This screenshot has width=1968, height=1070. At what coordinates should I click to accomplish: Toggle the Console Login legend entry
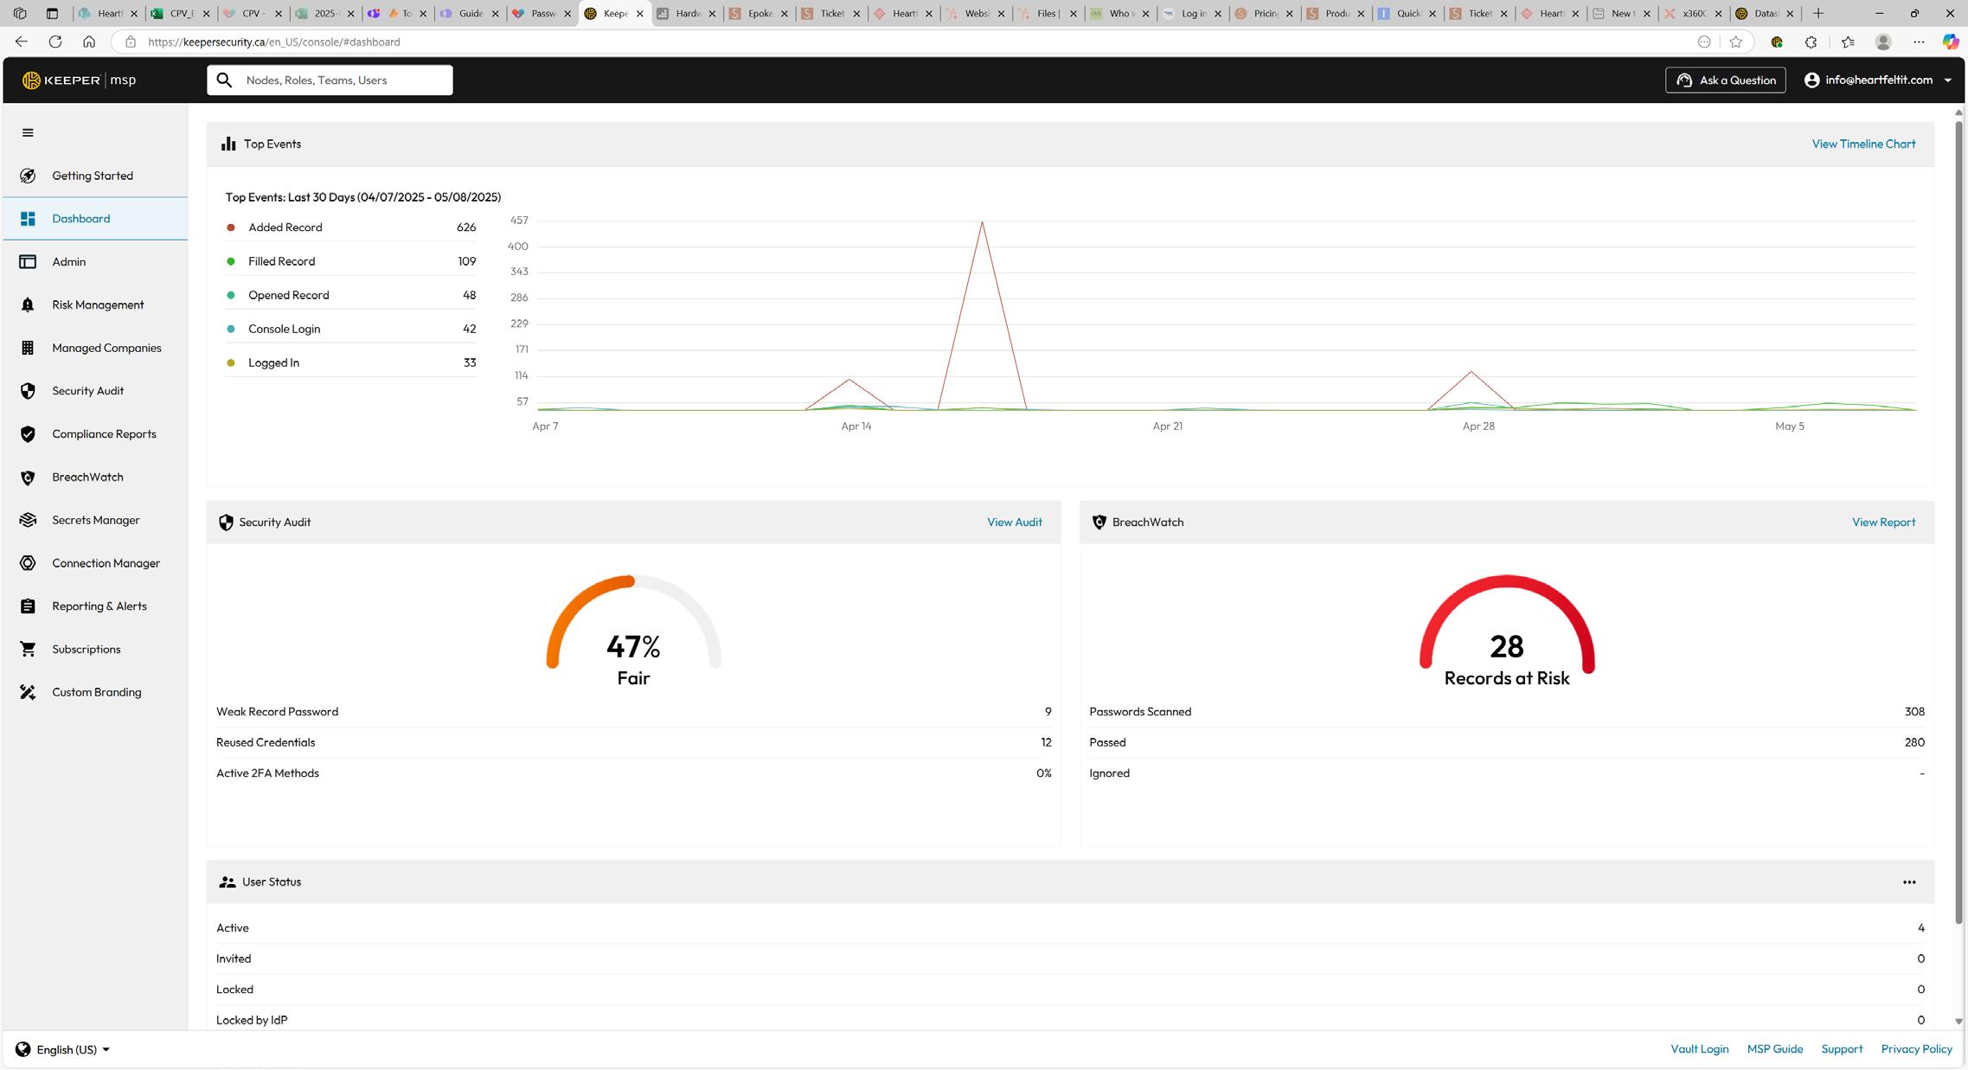(284, 329)
